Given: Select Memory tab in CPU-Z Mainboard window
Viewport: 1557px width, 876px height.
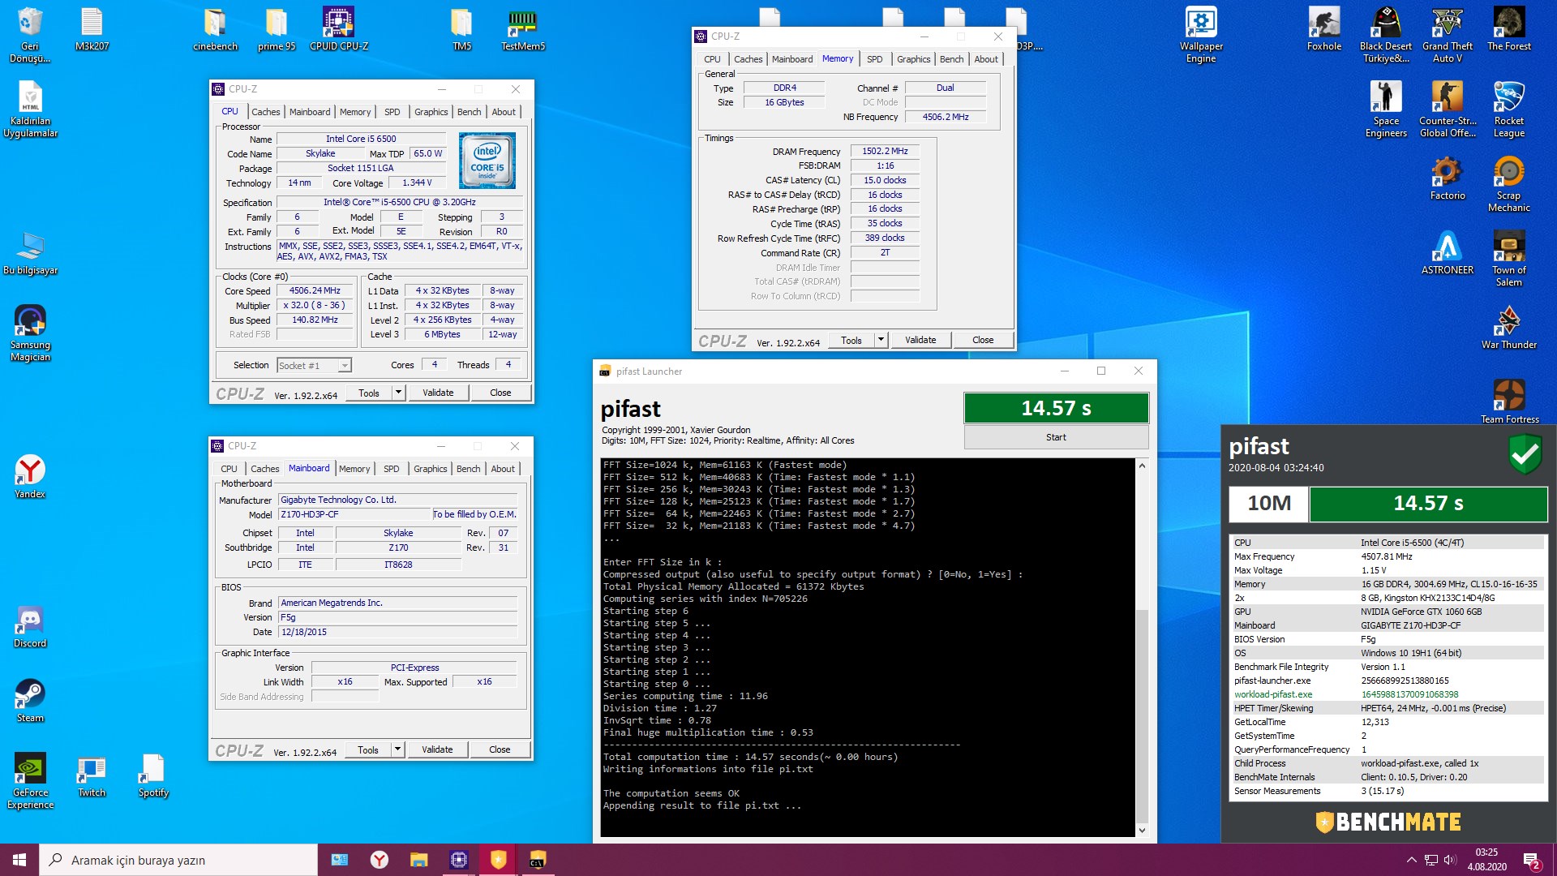Looking at the screenshot, I should click(354, 469).
